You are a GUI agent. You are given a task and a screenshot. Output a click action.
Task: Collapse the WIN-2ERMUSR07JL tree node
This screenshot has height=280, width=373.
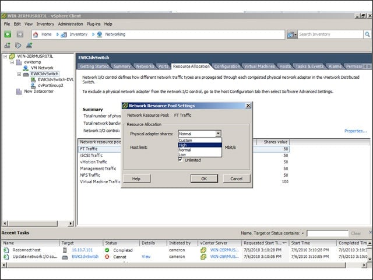(5, 57)
